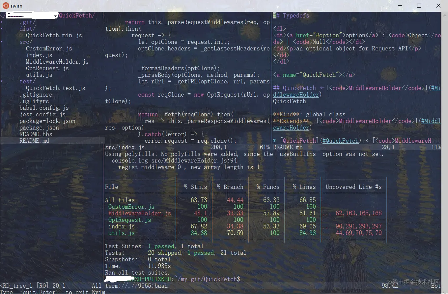Open QuickFetch.test.js in the file tree

coord(56,88)
